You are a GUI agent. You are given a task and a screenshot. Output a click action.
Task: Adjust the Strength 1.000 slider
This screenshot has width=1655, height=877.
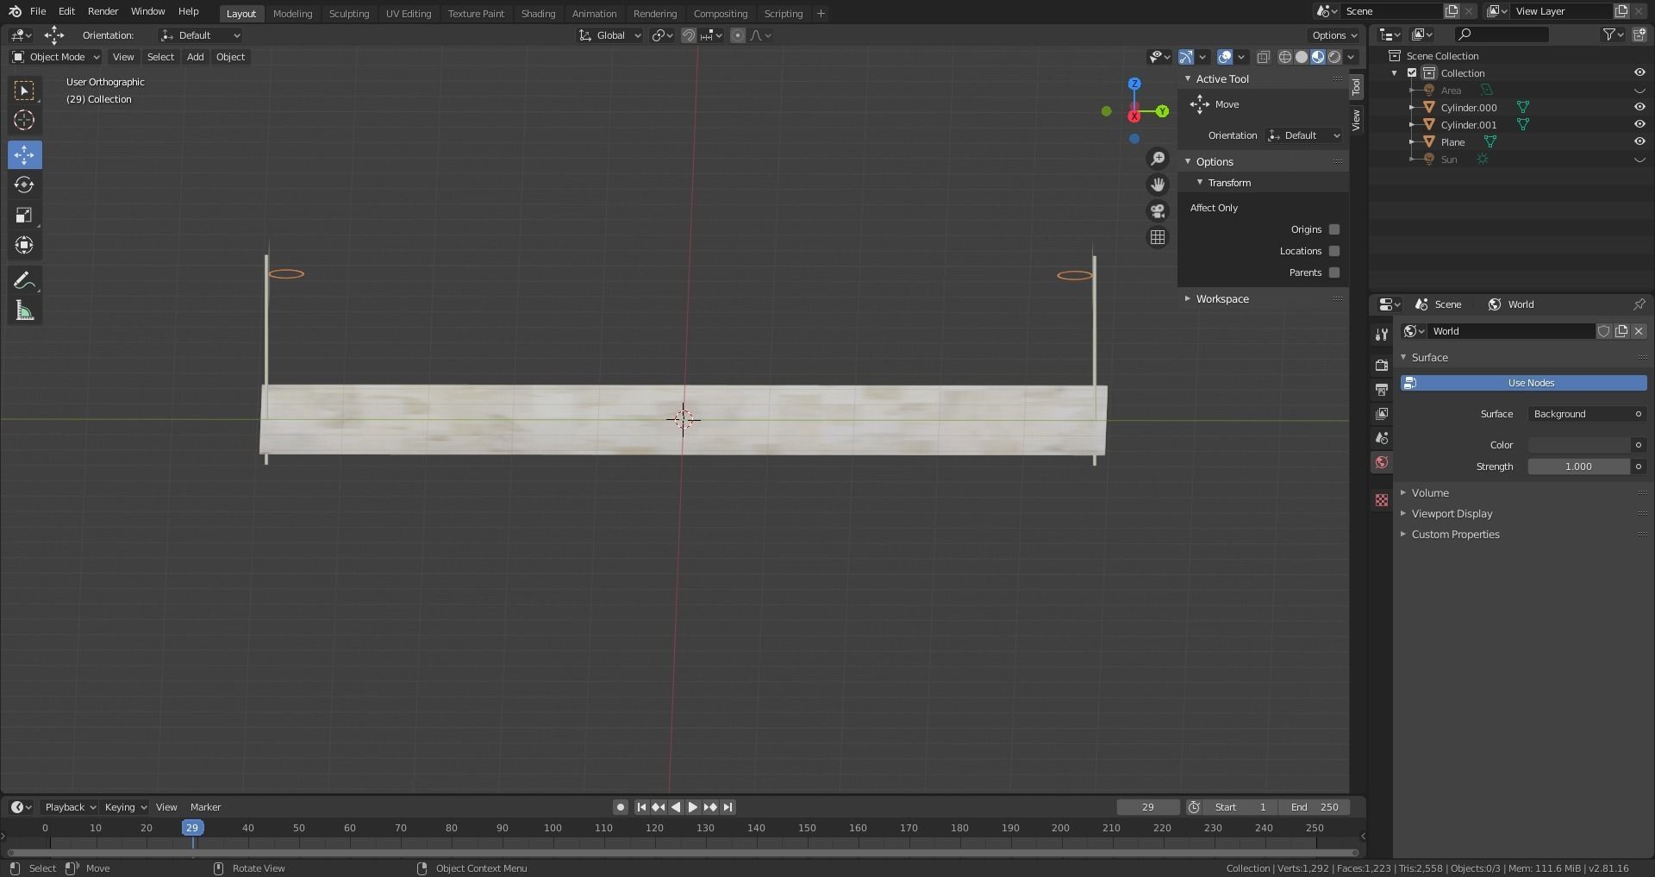click(x=1578, y=467)
